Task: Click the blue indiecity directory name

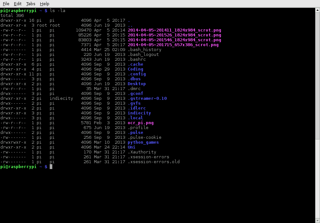Action: 139,113
